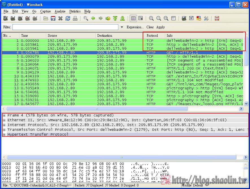Open the Edit menu
Image resolution: width=250 pixels, height=189 pixels.
[x=15, y=11]
